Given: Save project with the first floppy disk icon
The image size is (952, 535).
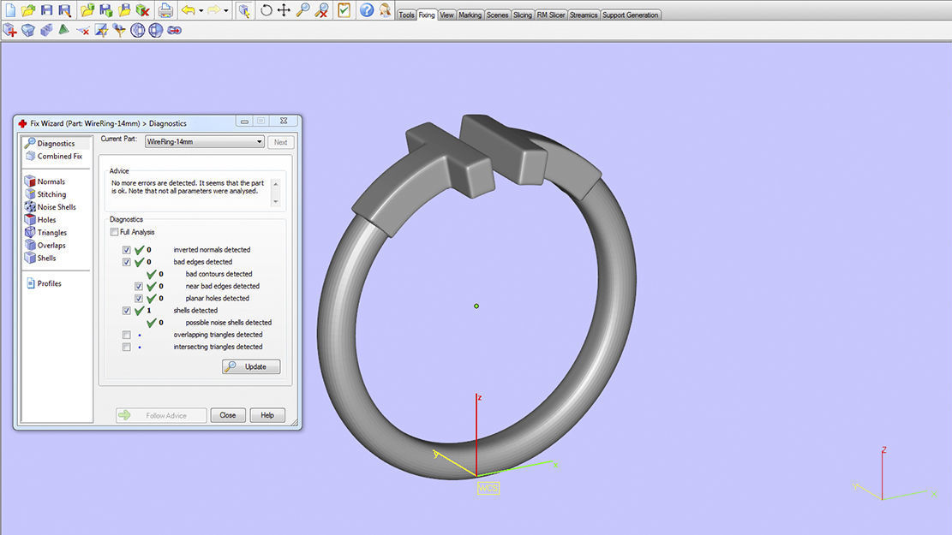Looking at the screenshot, I should point(46,10).
